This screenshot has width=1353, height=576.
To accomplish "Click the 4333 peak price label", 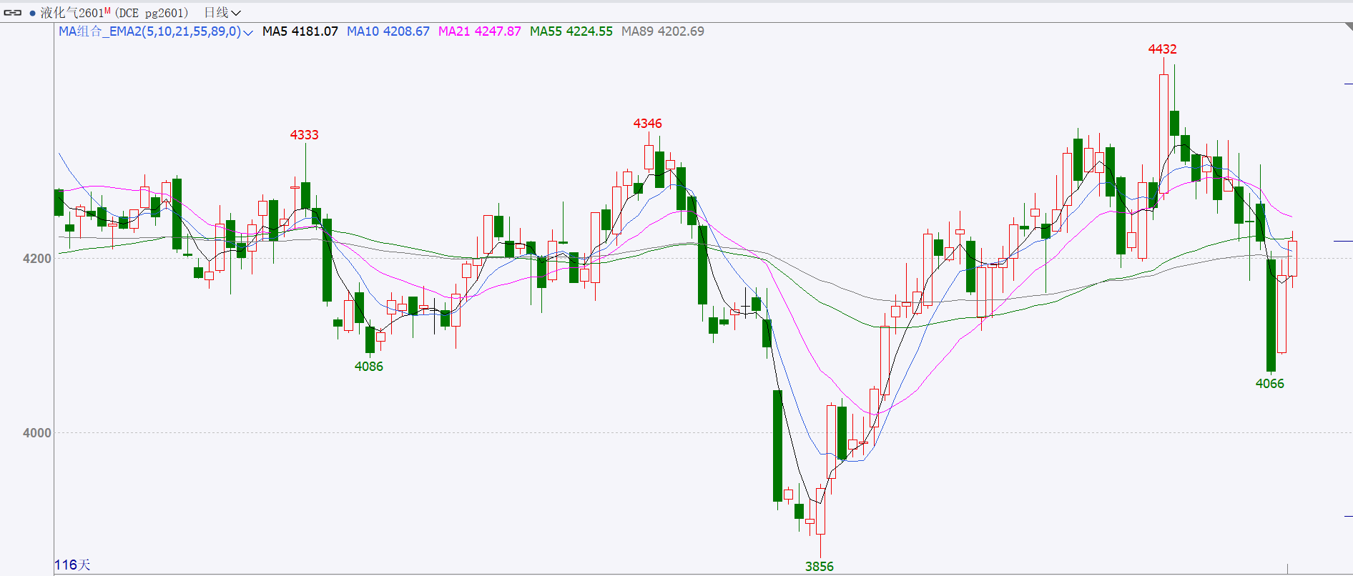I will [x=304, y=135].
